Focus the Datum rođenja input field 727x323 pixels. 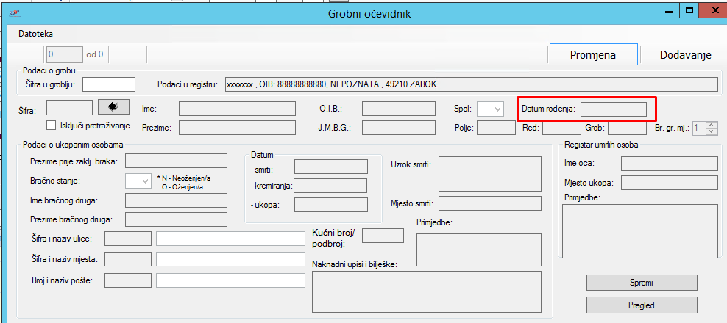(x=614, y=109)
